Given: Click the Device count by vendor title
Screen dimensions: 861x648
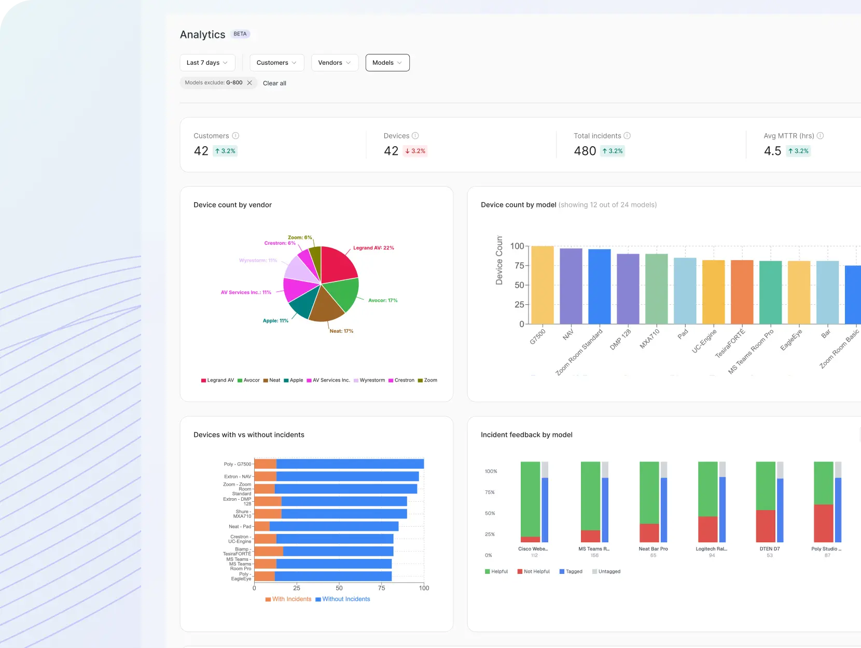Looking at the screenshot, I should pyautogui.click(x=233, y=205).
